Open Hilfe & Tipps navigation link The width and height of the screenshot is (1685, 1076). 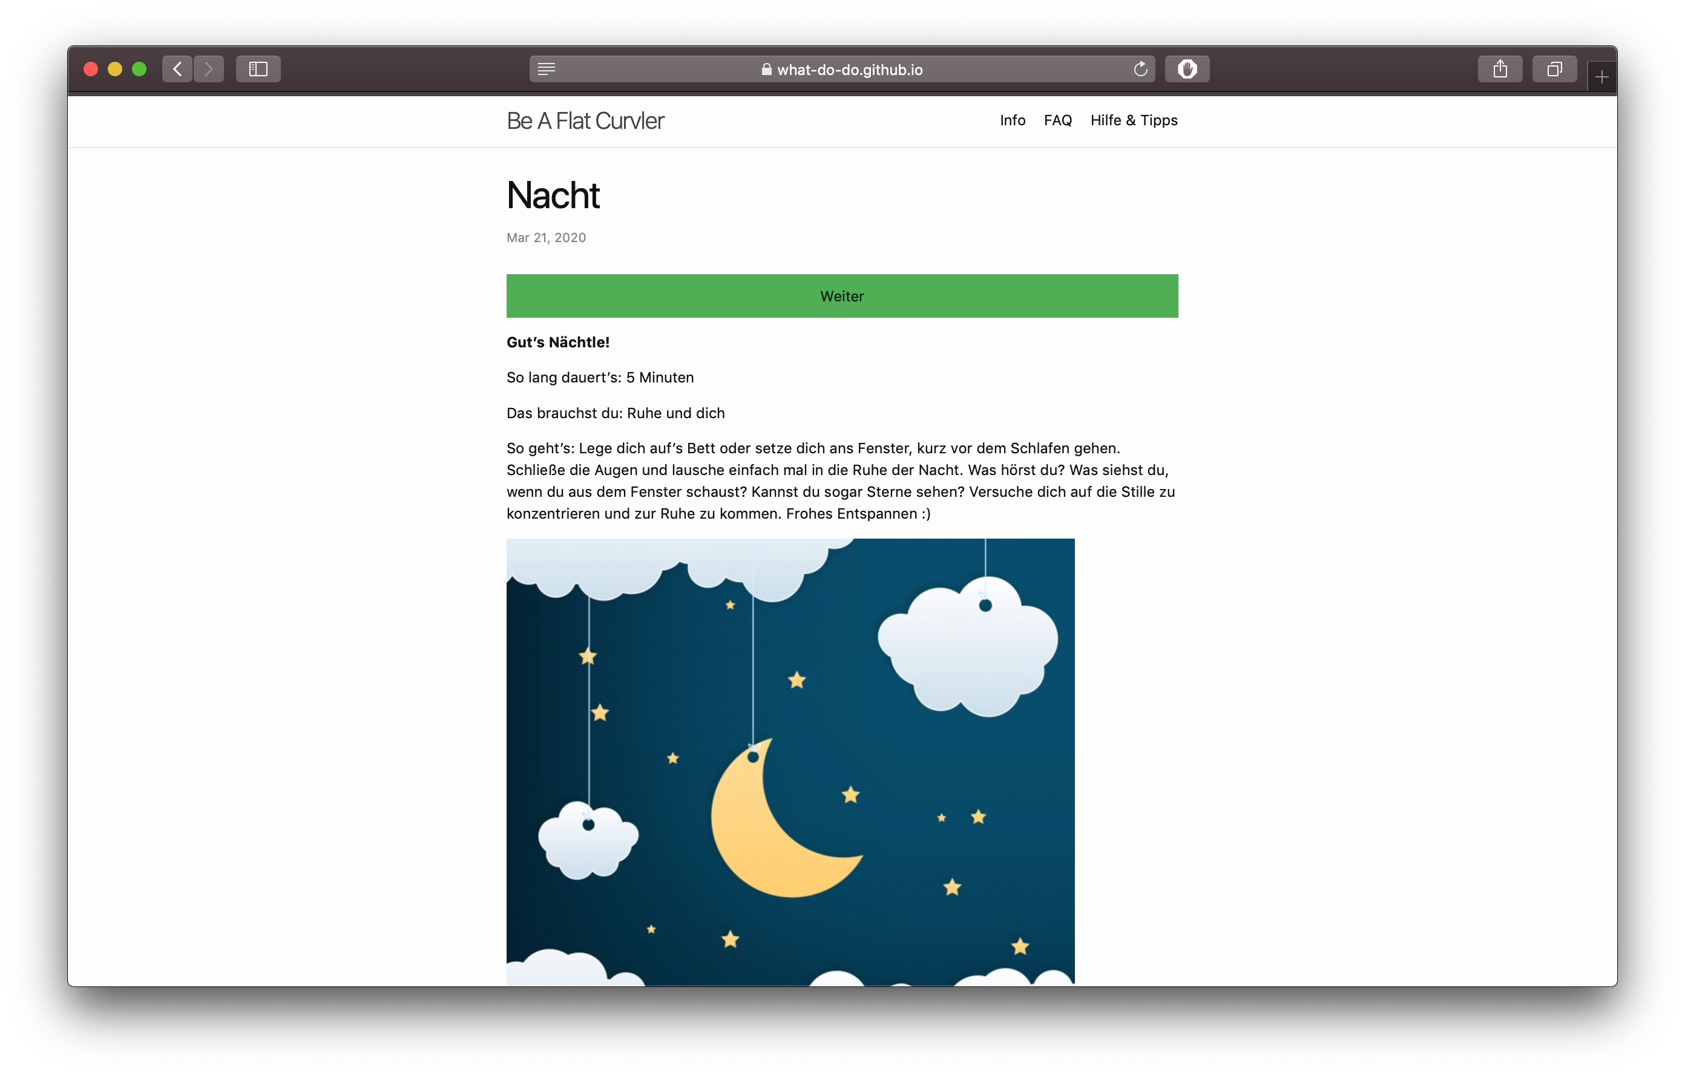click(1134, 120)
